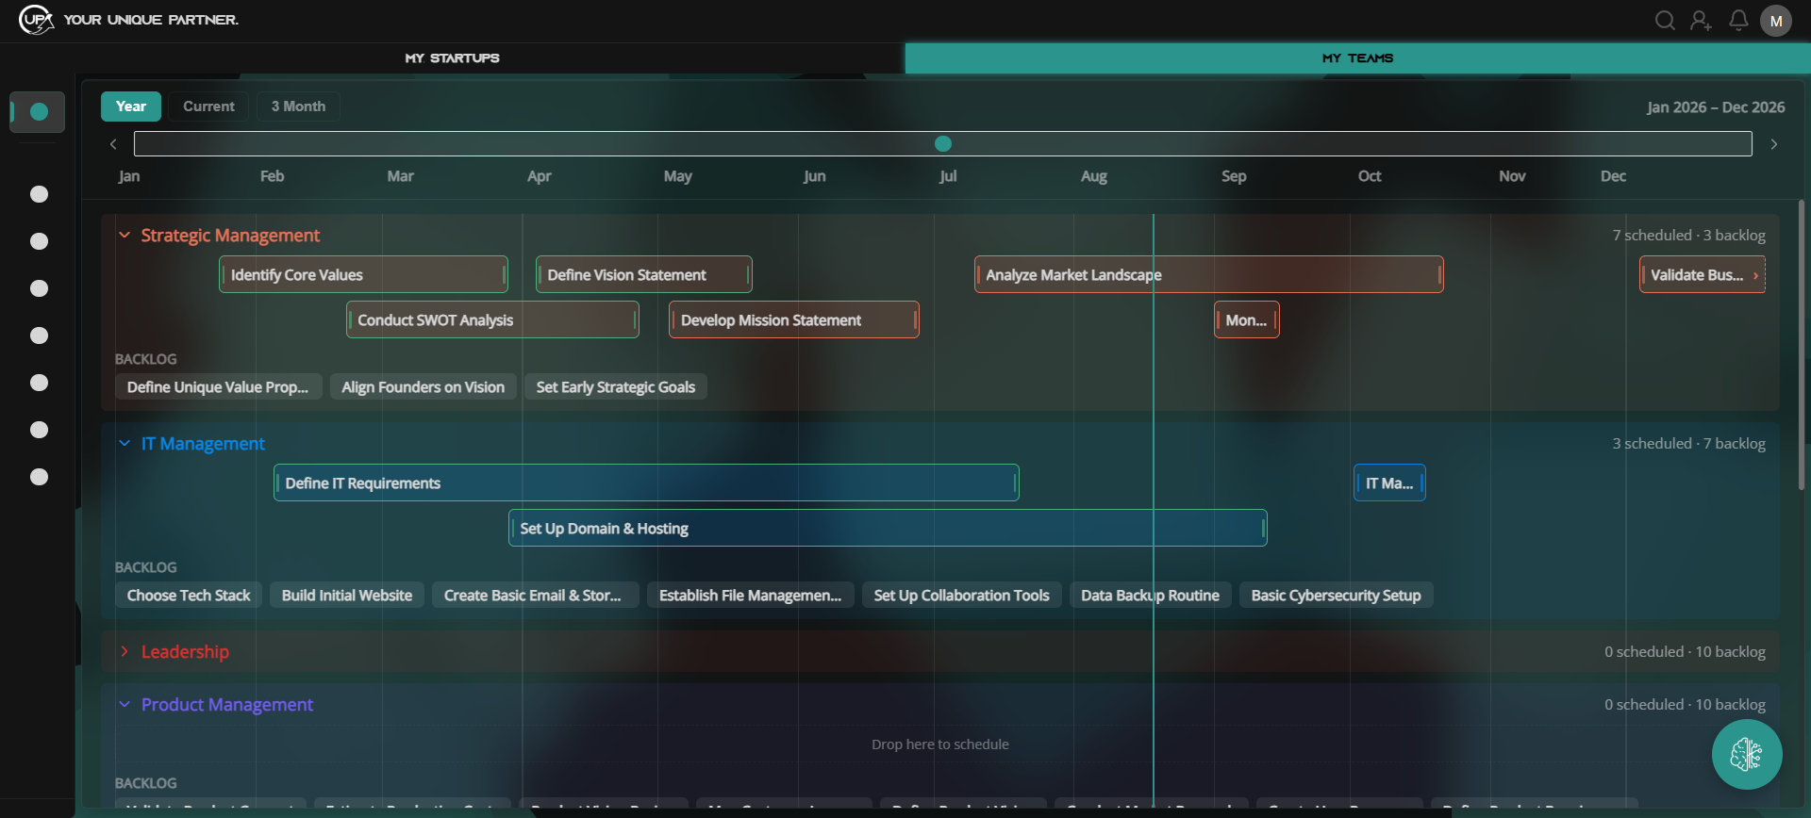Select the Year view
The height and width of the screenshot is (818, 1811).
point(131,106)
